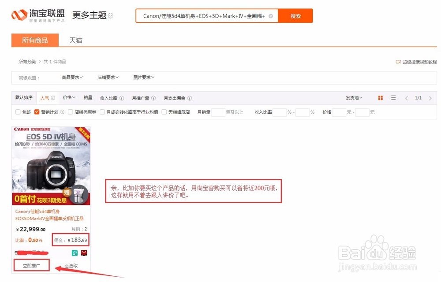This screenshot has width=441, height=282.
Task: Click the 价格 minimum price field
Action: (x=339, y=112)
